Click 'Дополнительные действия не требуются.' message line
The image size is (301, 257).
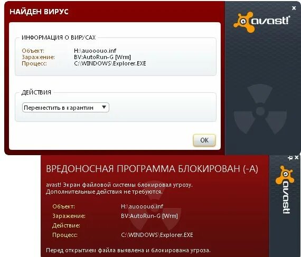tap(104, 192)
